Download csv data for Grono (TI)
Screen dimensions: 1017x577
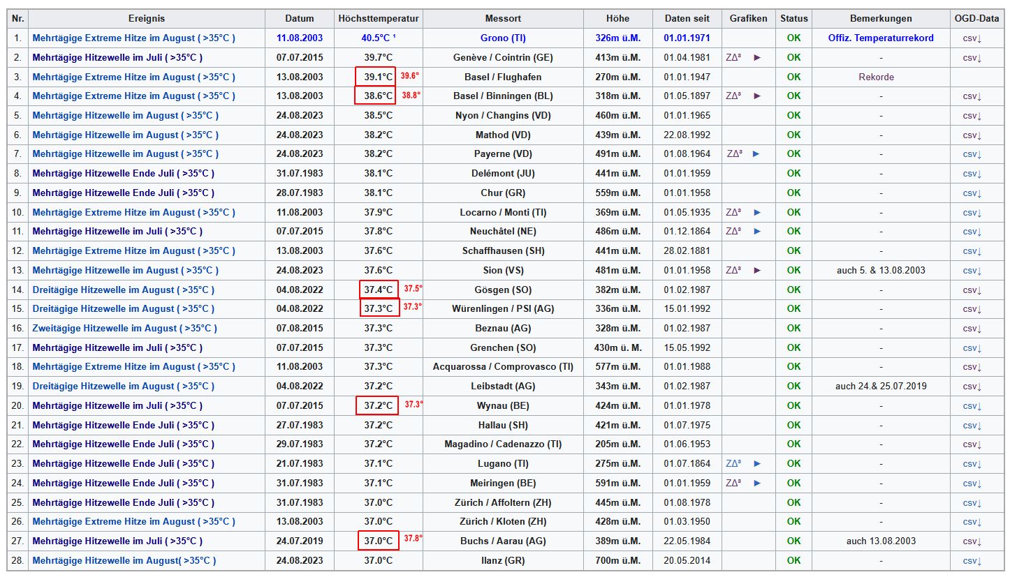[972, 38]
